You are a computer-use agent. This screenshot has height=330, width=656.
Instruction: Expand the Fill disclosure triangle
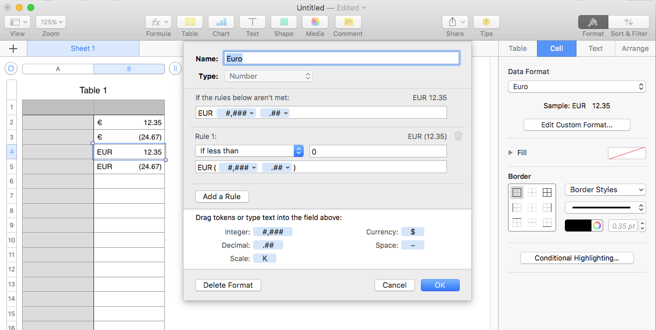click(x=510, y=153)
